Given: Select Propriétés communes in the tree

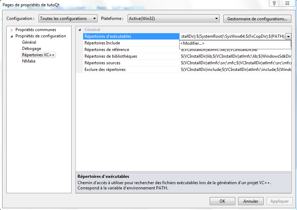Looking at the screenshot, I should tap(36, 30).
